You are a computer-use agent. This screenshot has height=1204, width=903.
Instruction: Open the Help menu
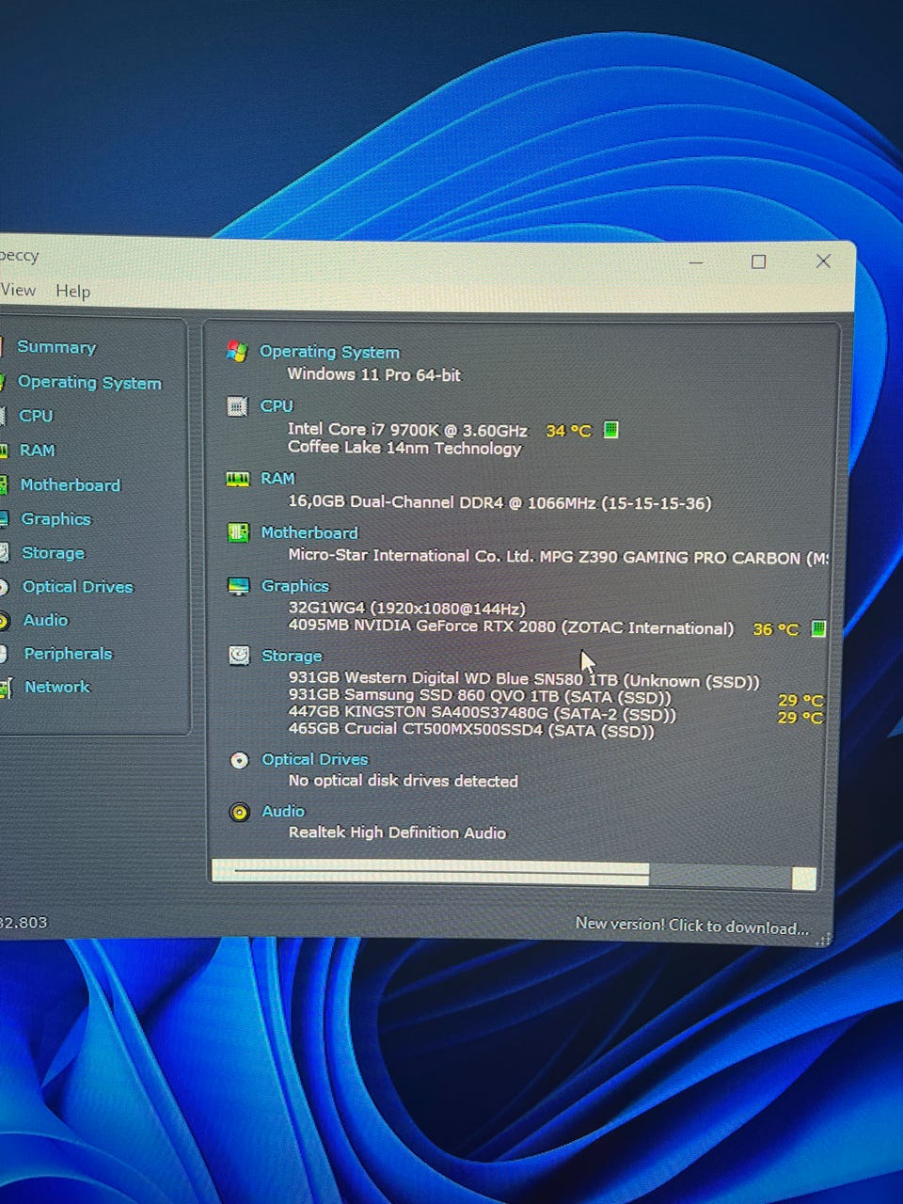73,292
